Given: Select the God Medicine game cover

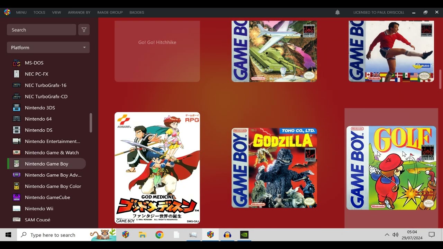Looking at the screenshot, I should [157, 168].
